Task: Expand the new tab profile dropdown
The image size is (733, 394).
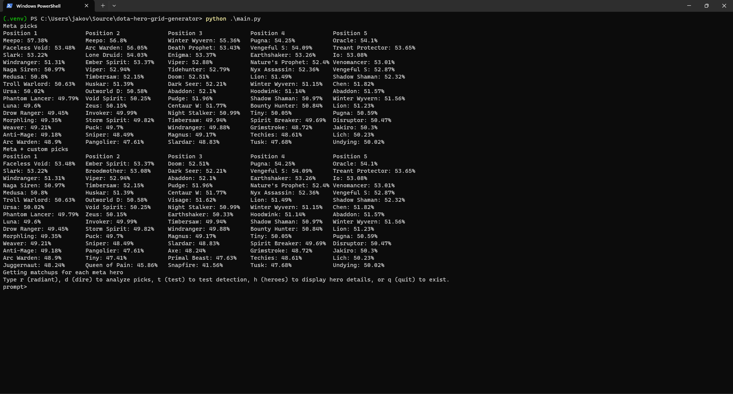Action: click(114, 6)
